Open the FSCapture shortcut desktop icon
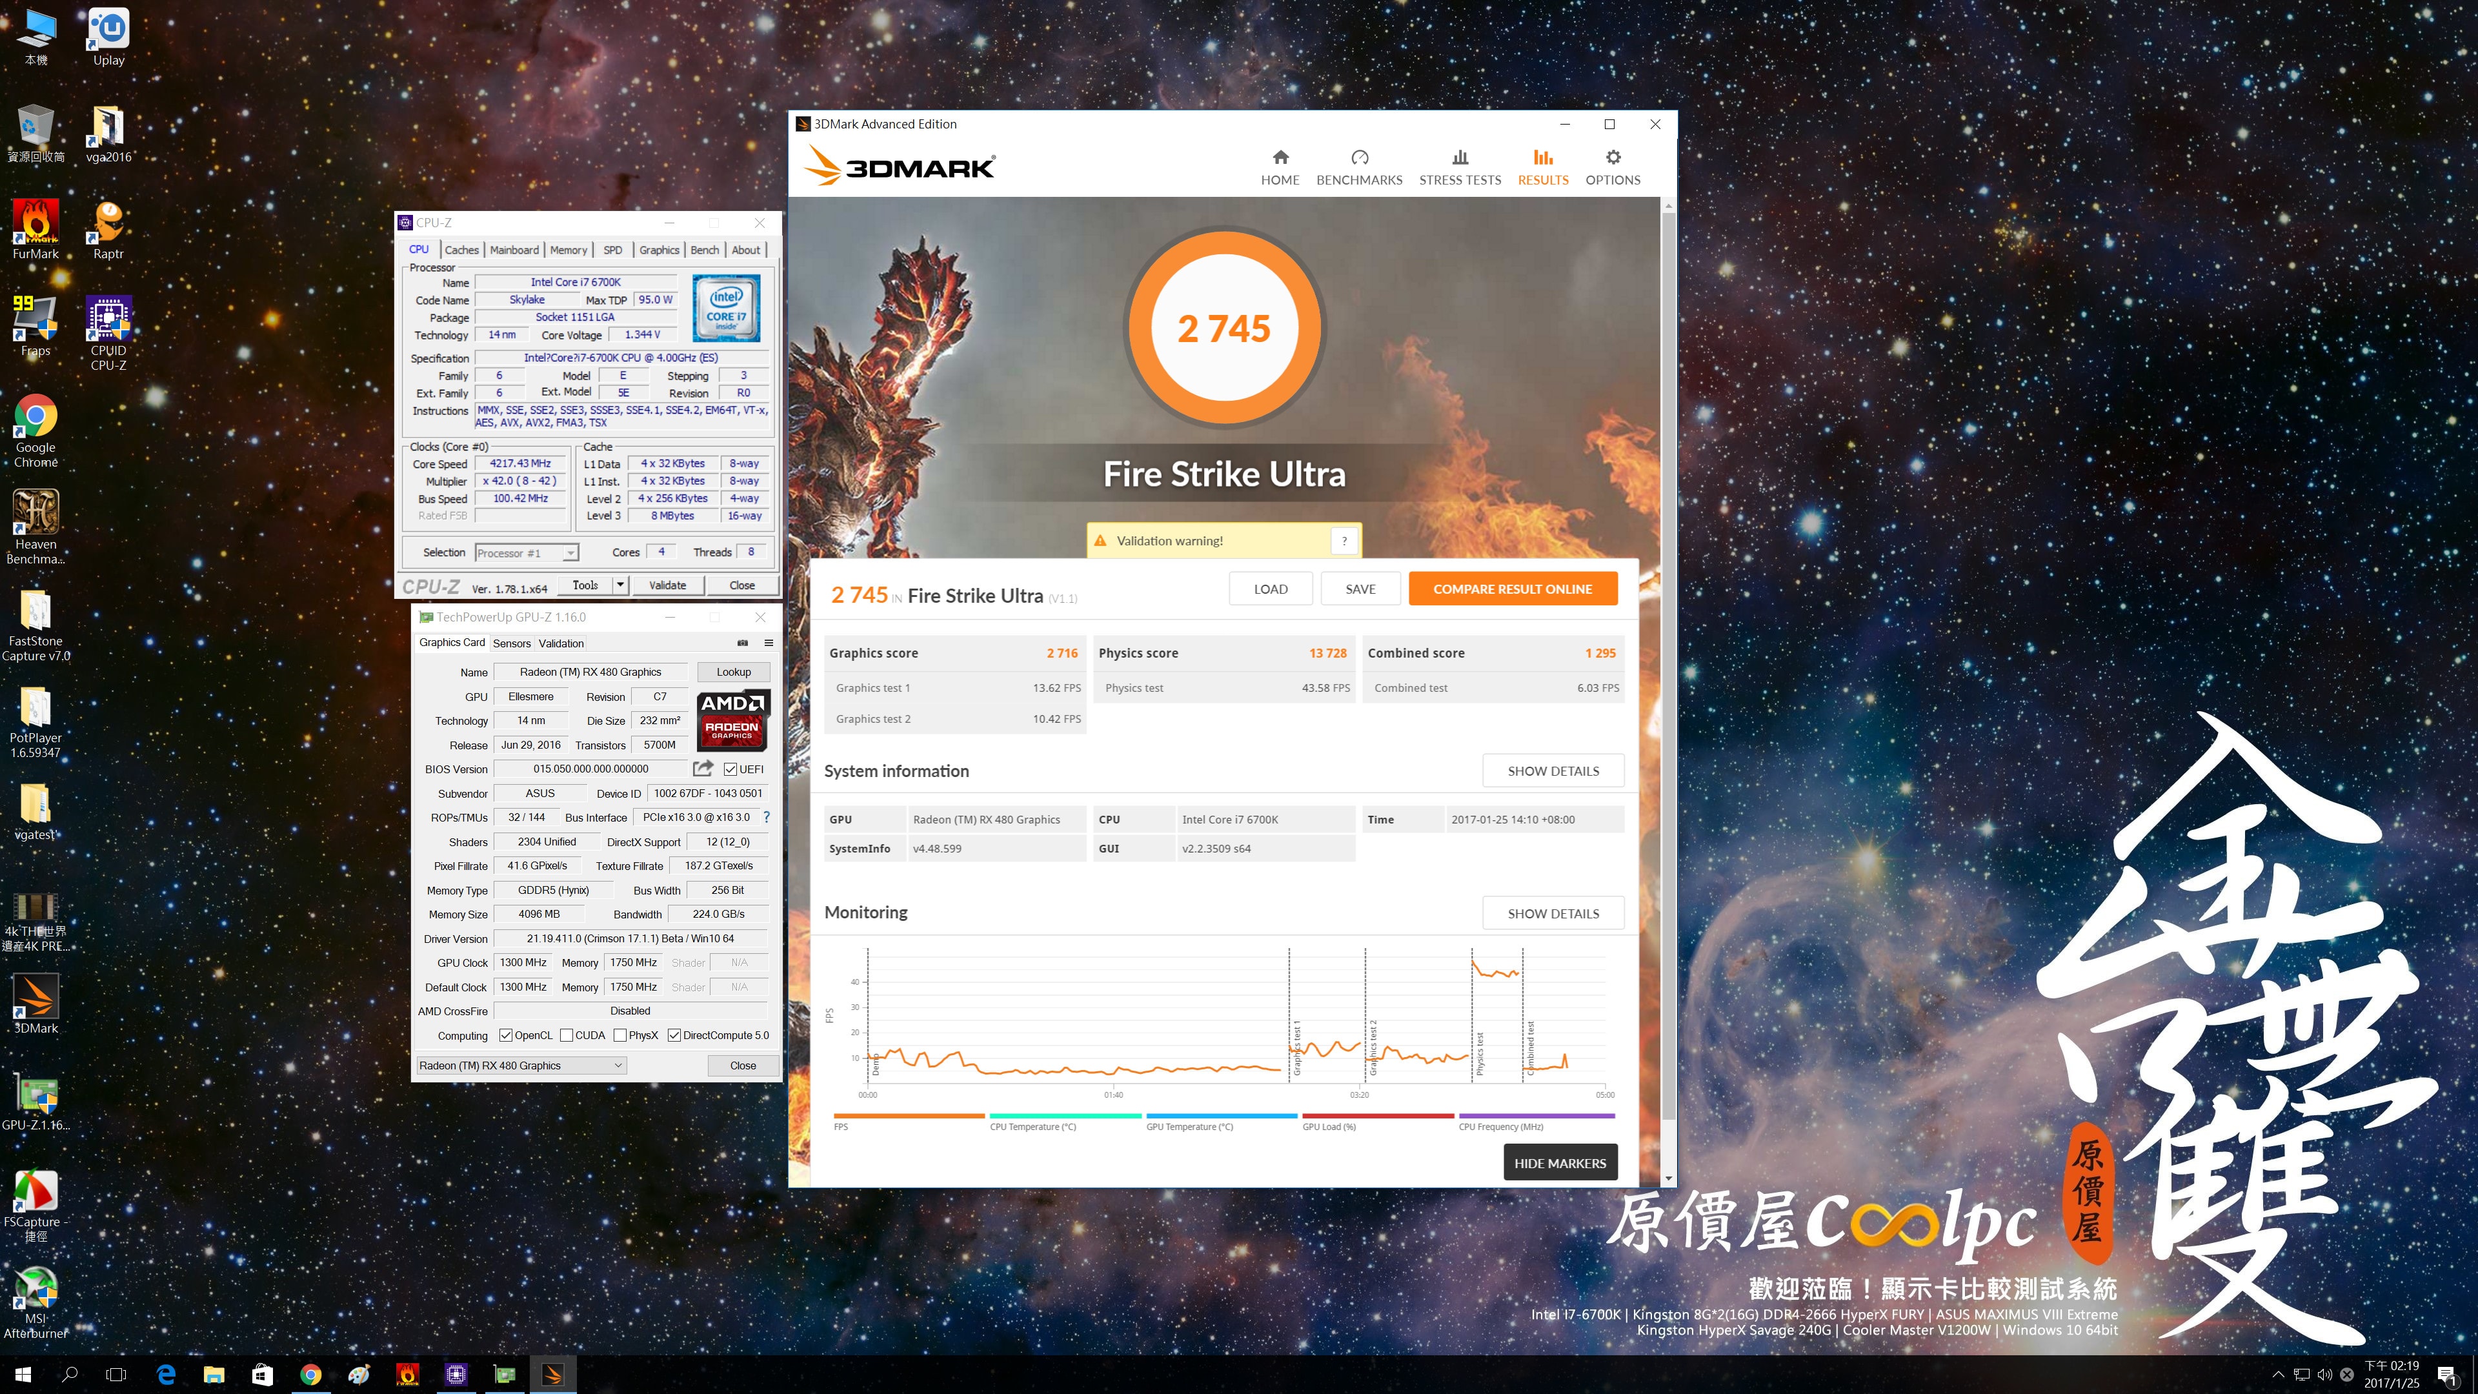The height and width of the screenshot is (1394, 2478). pyautogui.click(x=35, y=1206)
